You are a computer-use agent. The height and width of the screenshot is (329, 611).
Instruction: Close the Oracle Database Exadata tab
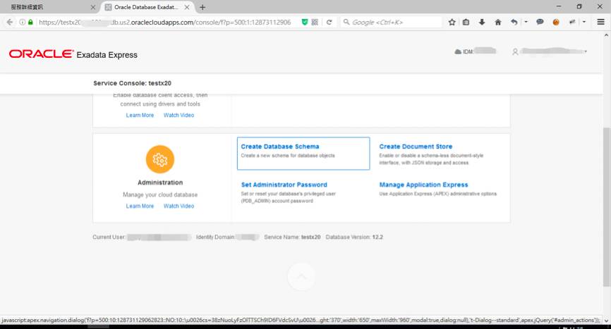pyautogui.click(x=187, y=7)
